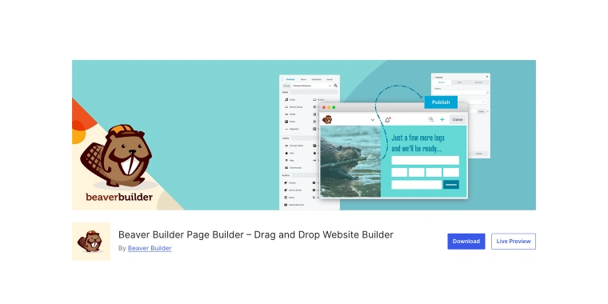
Task: Select the Separator module
Action: (x=292, y=129)
